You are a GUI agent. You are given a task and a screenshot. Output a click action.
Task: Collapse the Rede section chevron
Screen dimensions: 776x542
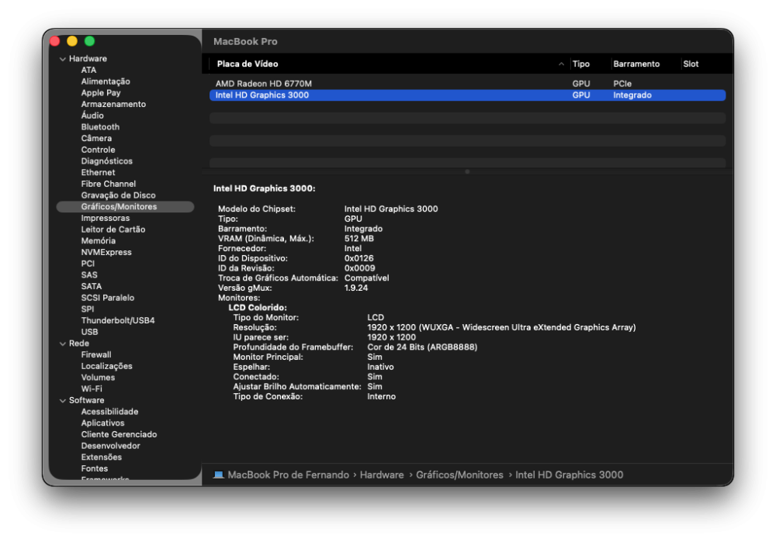(63, 343)
